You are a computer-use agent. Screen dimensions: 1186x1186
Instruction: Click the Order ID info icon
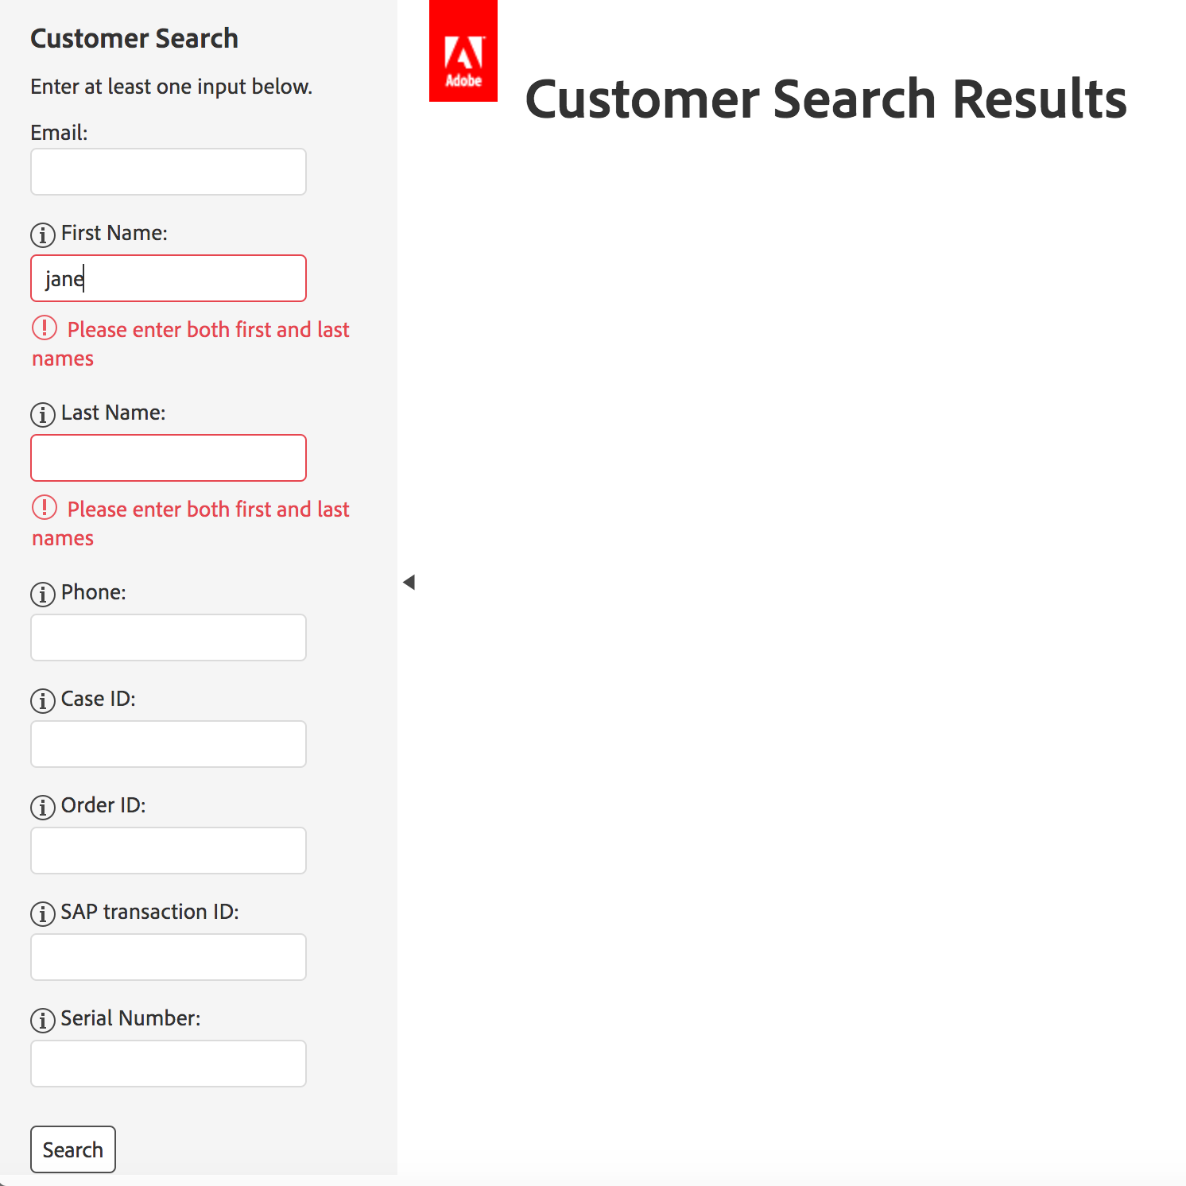[x=43, y=808]
